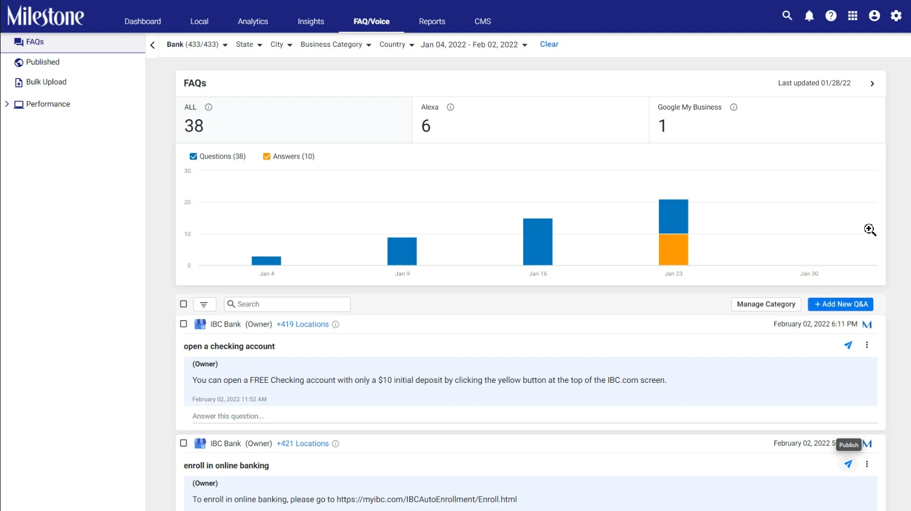Open the three-dot menu for enroll in online banking

point(867,464)
